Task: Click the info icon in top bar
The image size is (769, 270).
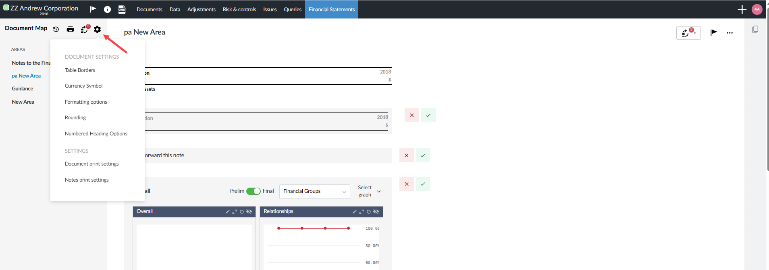Action: pyautogui.click(x=107, y=9)
